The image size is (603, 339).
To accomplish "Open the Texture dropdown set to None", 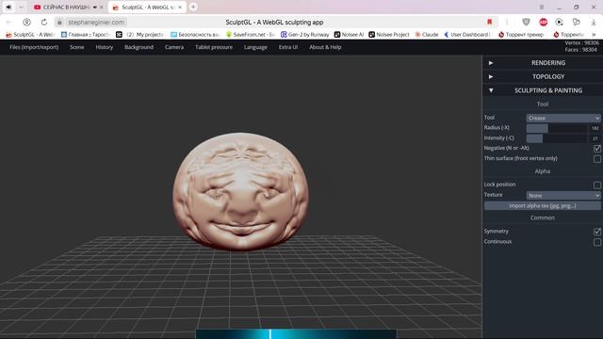I will point(563,196).
